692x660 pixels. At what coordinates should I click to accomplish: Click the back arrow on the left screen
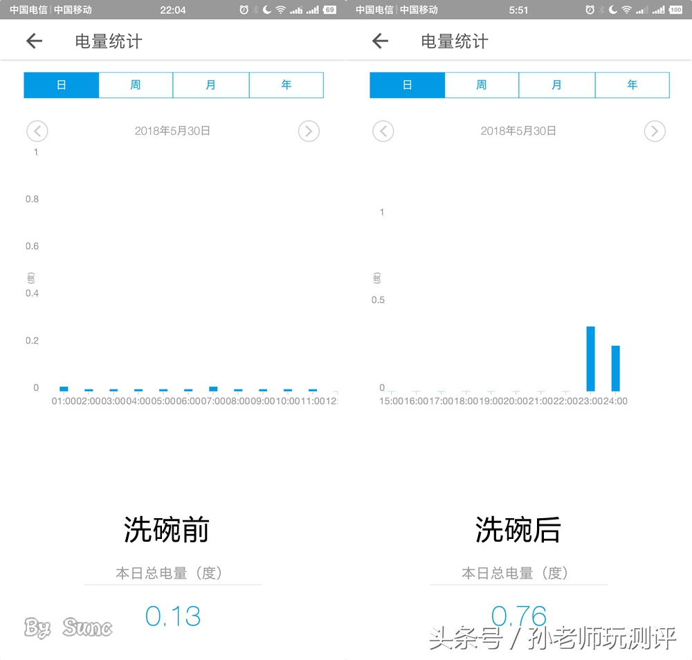pos(33,41)
